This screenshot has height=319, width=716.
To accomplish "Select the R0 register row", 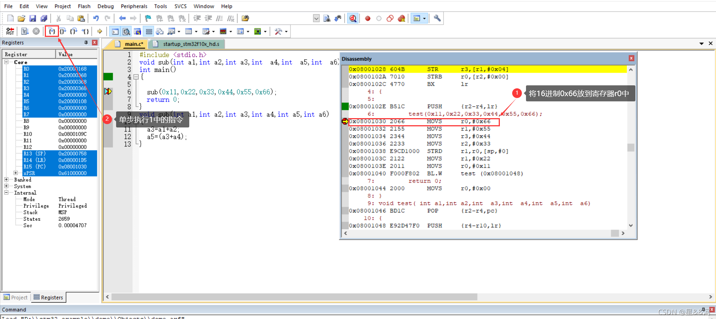I will (60, 69).
